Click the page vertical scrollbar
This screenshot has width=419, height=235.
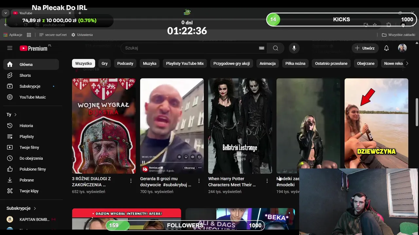click(417, 112)
